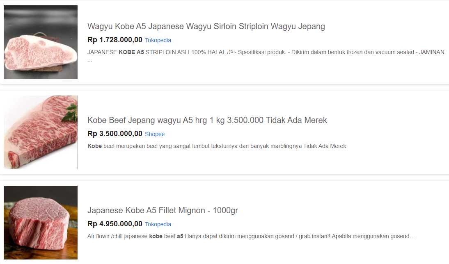Click the description 'Kobe beef merupakan beef yang sangat lembut'

(217, 146)
